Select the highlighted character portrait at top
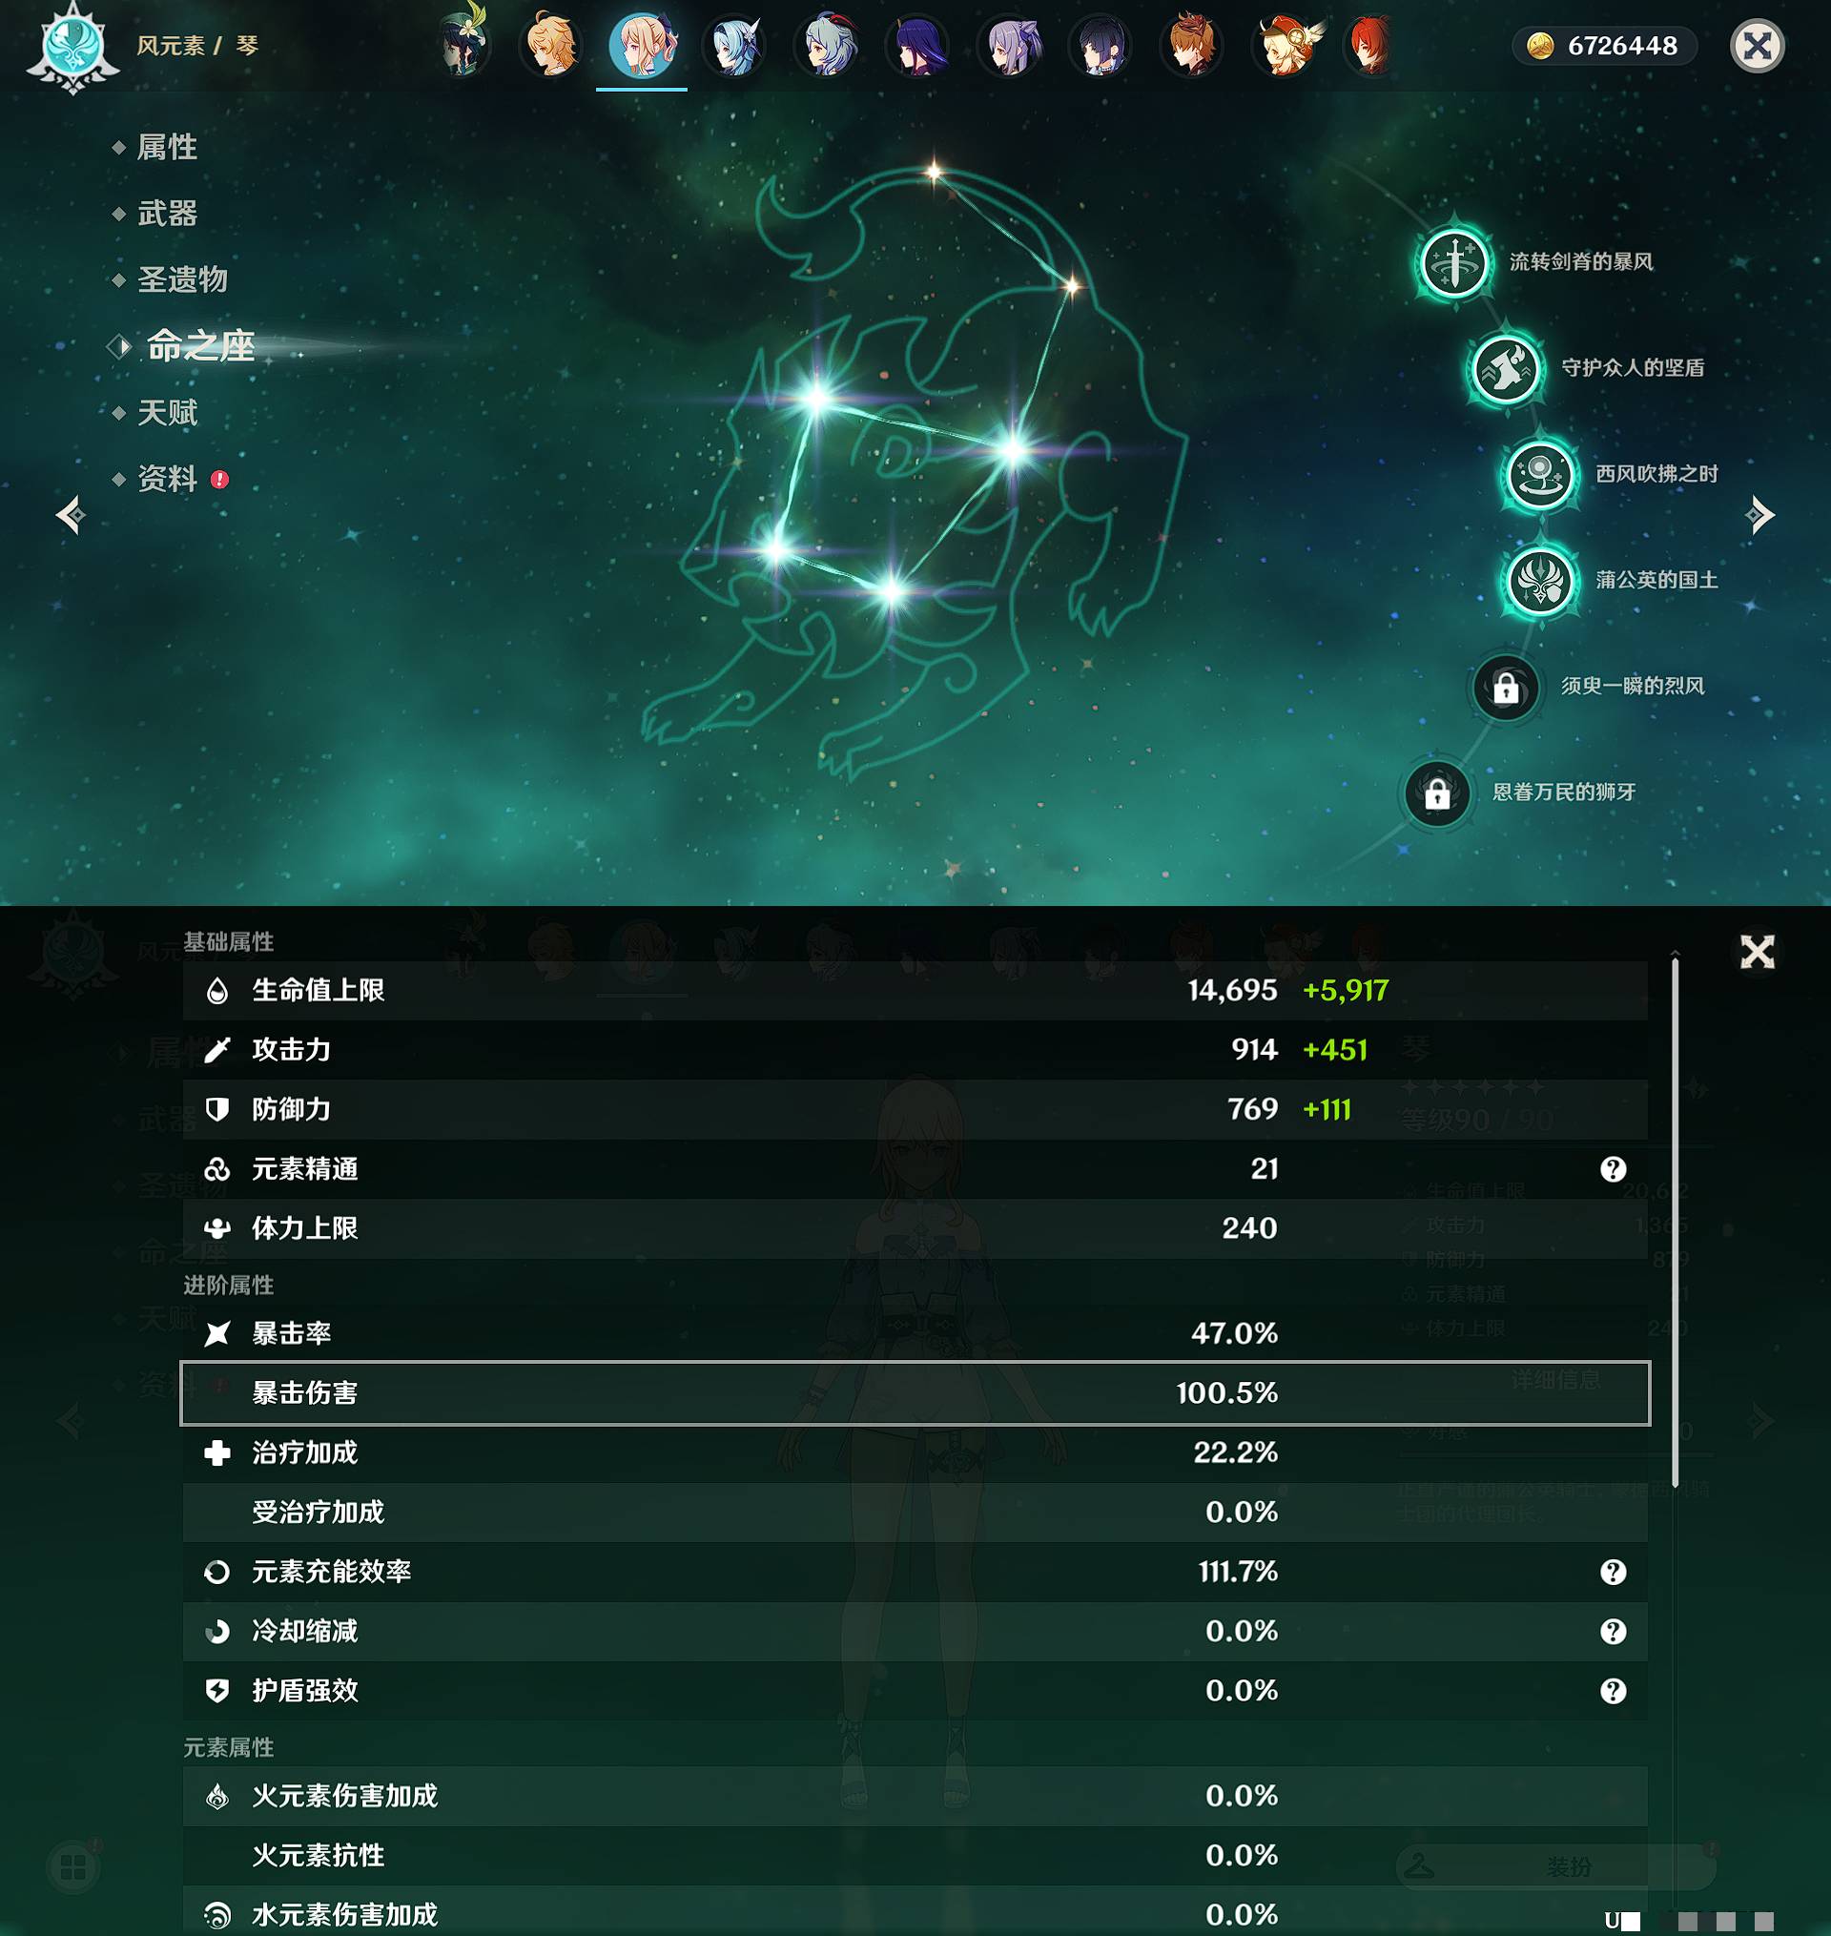 (x=644, y=47)
